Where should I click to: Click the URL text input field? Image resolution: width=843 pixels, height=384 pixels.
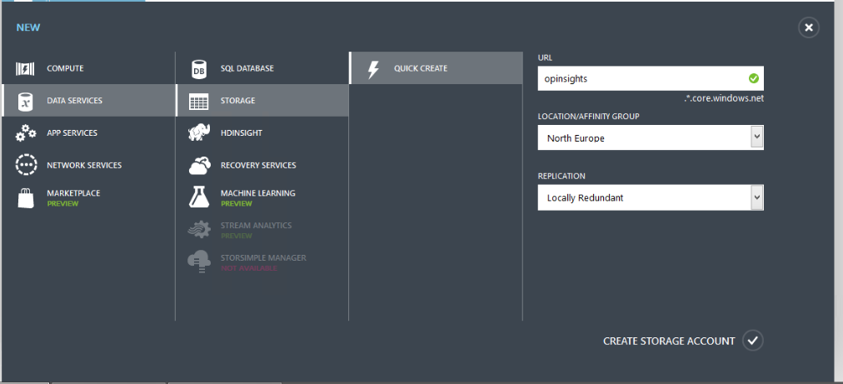(x=641, y=79)
